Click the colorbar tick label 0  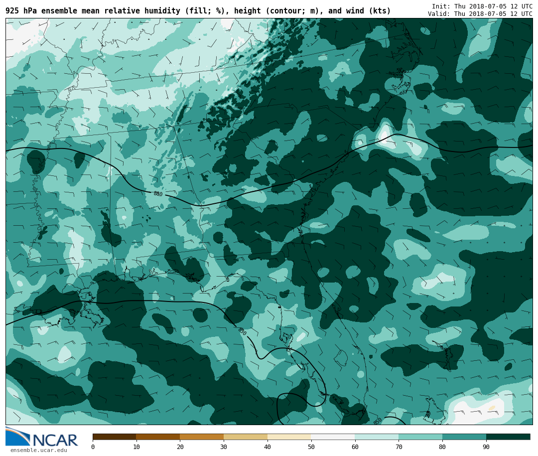coord(93,447)
